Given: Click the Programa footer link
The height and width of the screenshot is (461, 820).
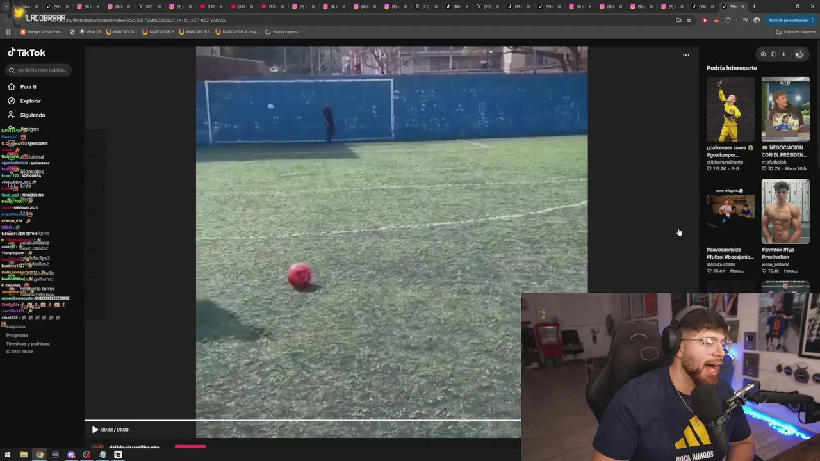Looking at the screenshot, I should pos(17,336).
